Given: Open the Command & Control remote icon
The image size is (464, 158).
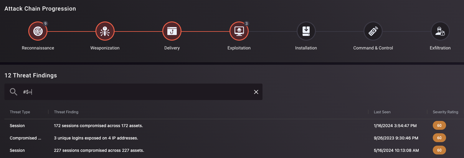Looking at the screenshot, I should [373, 31].
